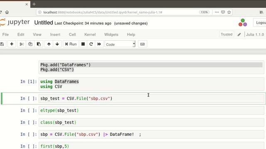Select the Pkg.add DataFrames cell
The height and width of the screenshot is (149, 266).
pos(151,67)
